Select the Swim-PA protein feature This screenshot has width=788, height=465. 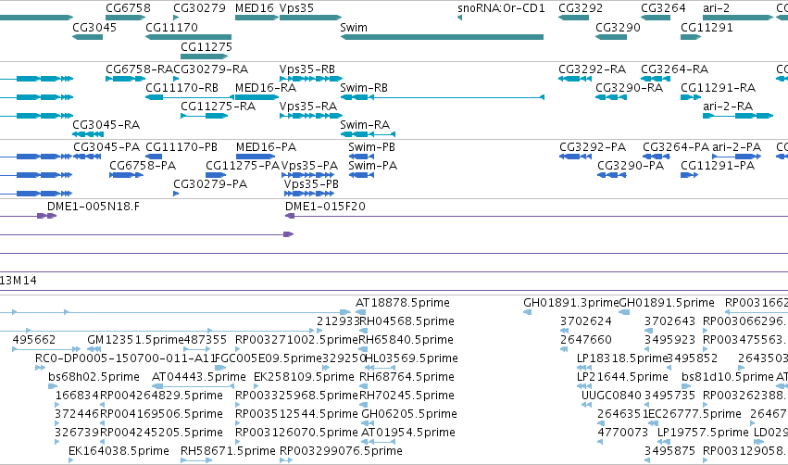(361, 175)
